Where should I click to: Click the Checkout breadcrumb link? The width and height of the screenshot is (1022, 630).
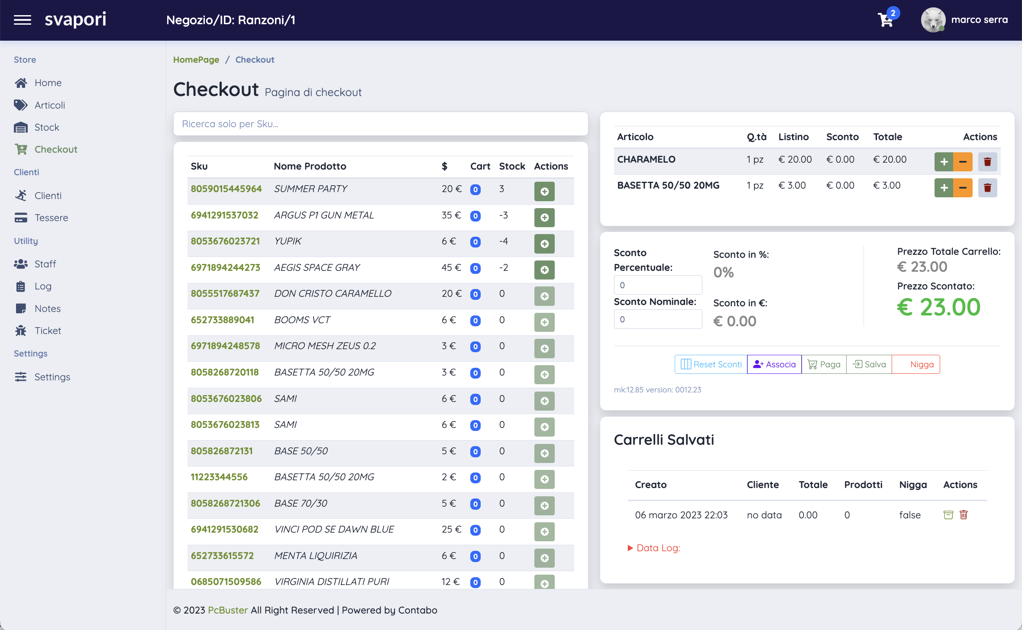tap(255, 60)
